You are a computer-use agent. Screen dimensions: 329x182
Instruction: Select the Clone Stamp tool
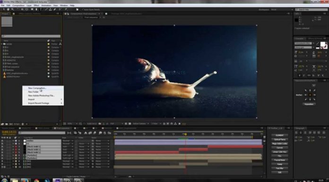click(51, 9)
